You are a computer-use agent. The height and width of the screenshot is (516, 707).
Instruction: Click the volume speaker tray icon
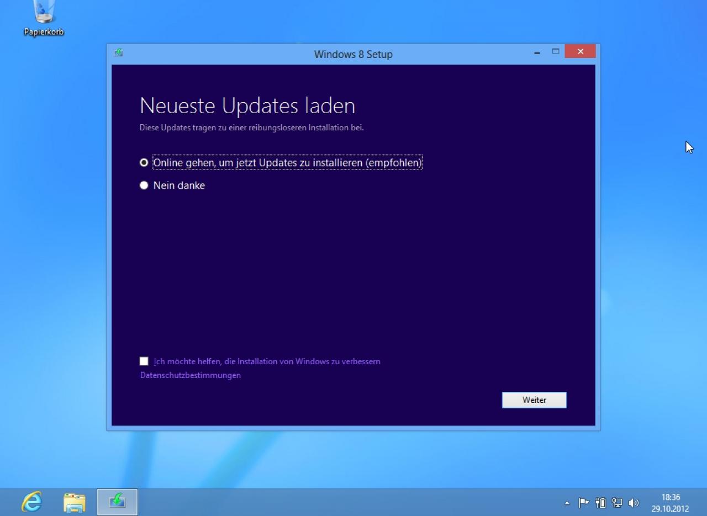[x=634, y=503]
